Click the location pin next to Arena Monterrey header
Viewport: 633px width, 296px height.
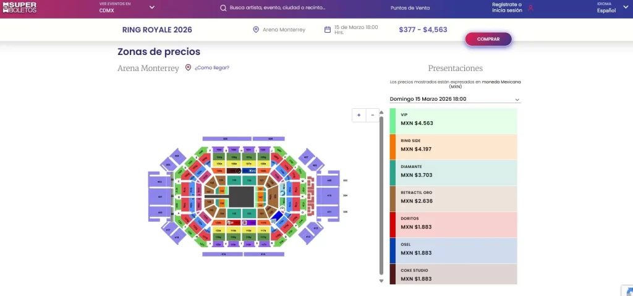[256, 30]
